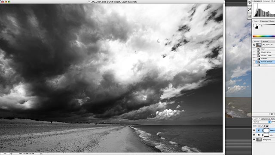The height and width of the screenshot is (155, 275).
Task: Click the selected Curves 1 Layer state icon
Action: (259, 62)
